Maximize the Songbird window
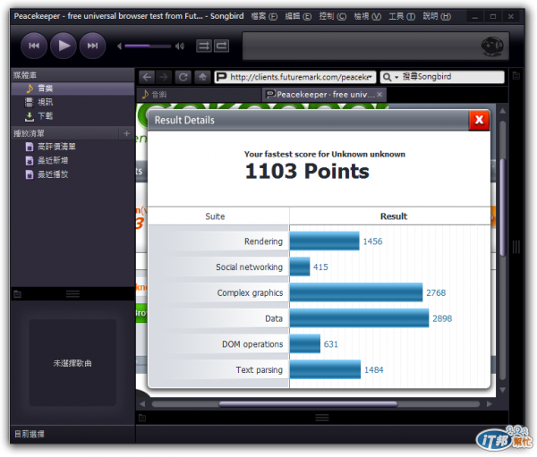This screenshot has width=537, height=457. tap(493, 16)
